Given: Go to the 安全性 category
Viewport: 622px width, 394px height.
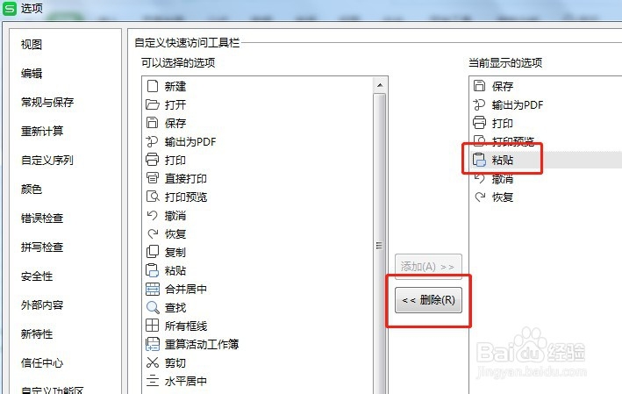Looking at the screenshot, I should (x=37, y=276).
